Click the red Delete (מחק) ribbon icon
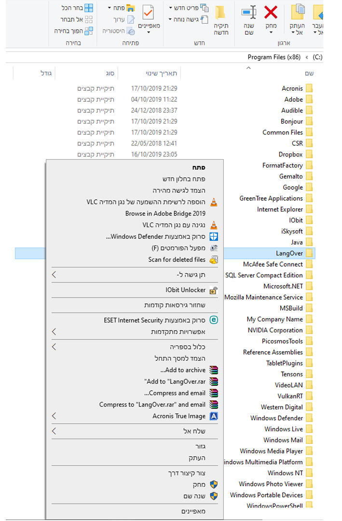The height and width of the screenshot is (521, 342). click(271, 13)
